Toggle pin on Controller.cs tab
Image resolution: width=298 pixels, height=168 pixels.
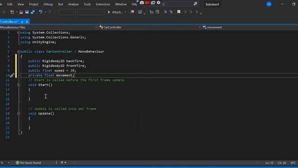tap(22, 22)
